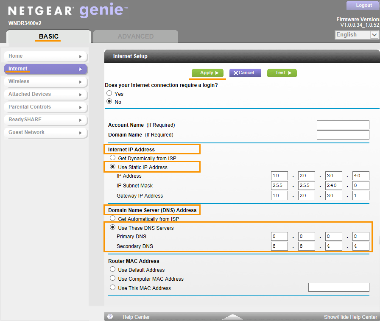Click Gateway IP Address first octet showing 10
The width and height of the screenshot is (380, 321).
[x=279, y=195]
